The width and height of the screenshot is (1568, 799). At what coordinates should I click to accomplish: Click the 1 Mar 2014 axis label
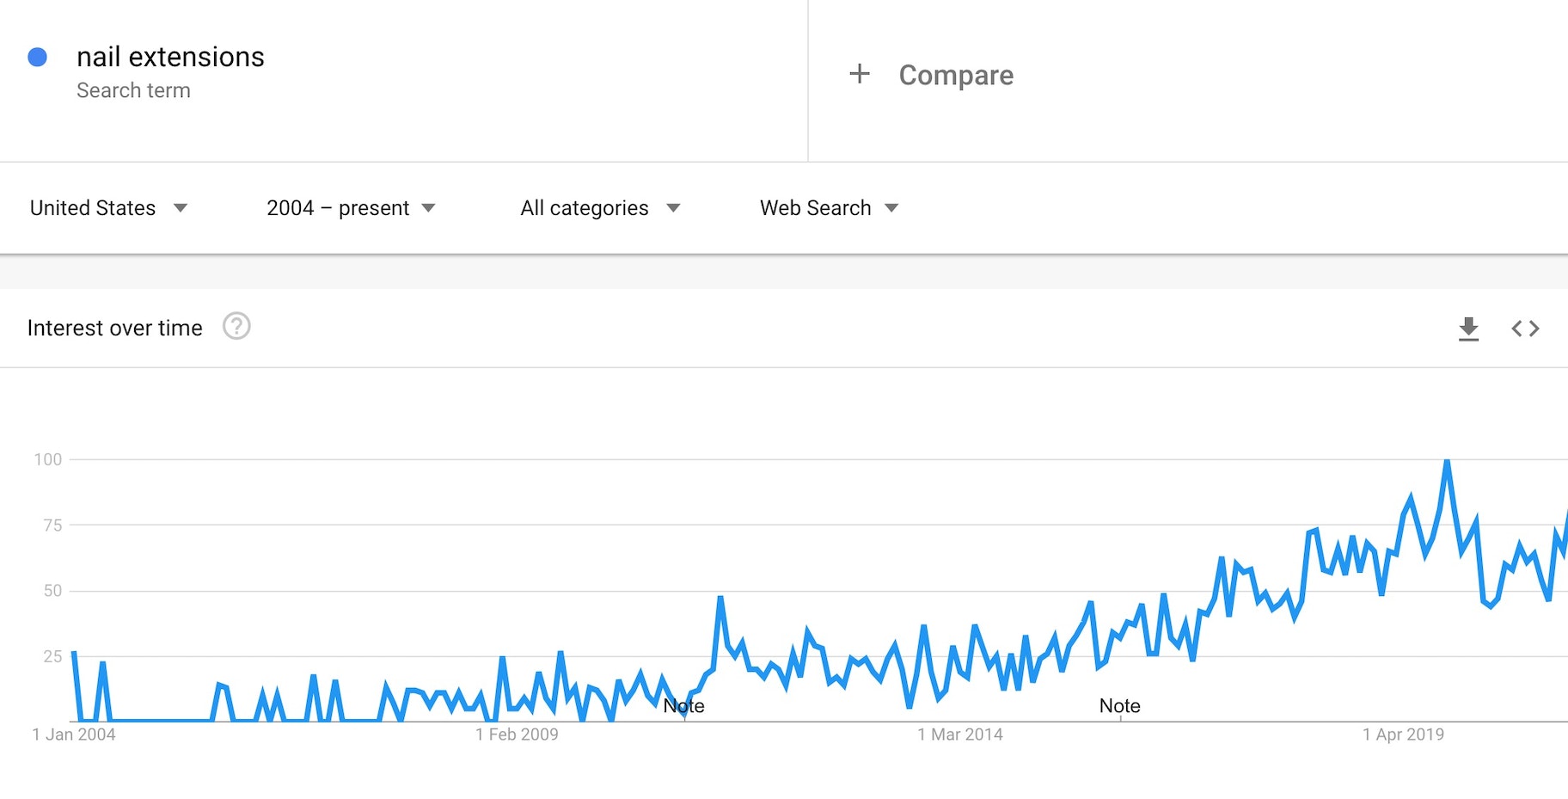click(959, 734)
